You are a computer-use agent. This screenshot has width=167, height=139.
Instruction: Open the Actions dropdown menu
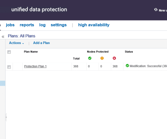tap(16, 43)
